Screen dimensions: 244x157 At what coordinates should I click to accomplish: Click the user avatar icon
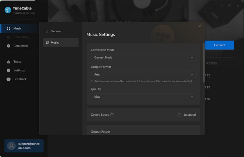(11, 146)
